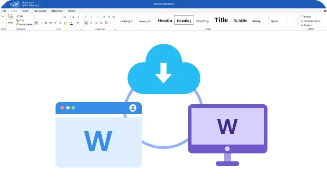The height and width of the screenshot is (188, 327).
Task: Expand the text effects dropdown arrow
Action: (x=81, y=23)
